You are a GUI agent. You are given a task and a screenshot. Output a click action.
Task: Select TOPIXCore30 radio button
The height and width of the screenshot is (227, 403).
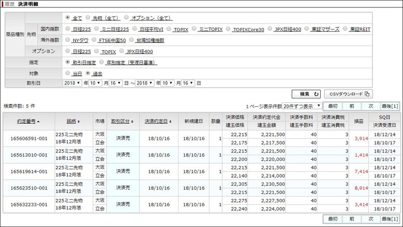[228, 29]
